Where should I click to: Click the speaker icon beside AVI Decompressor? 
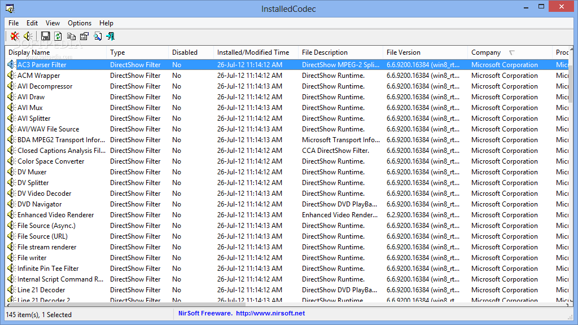tap(11, 86)
